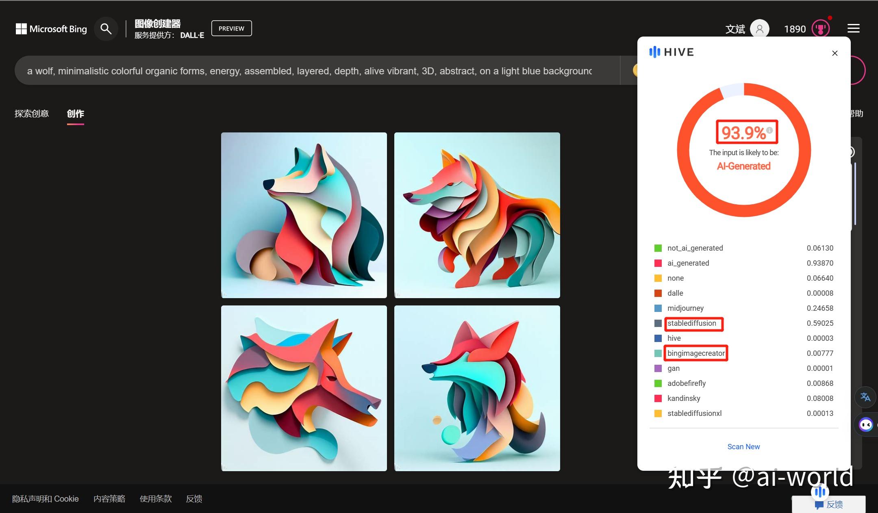The height and width of the screenshot is (513, 878).
Task: Click the stablediffusion highlighted row
Action: [693, 323]
